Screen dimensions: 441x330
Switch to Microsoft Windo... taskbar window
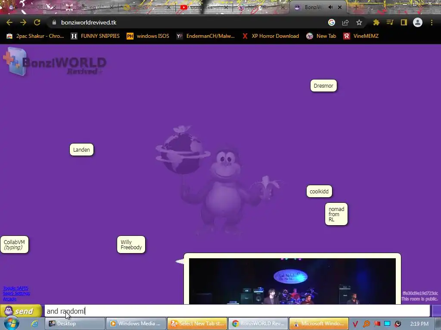[x=319, y=324]
